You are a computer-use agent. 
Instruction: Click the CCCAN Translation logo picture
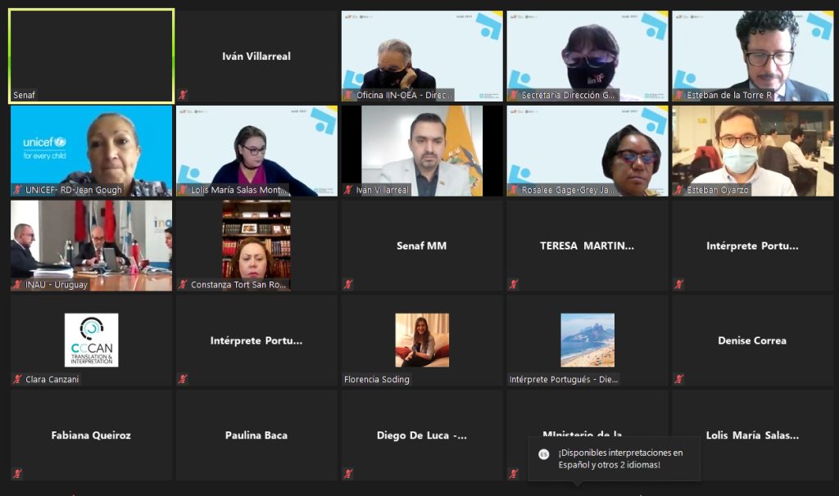click(92, 340)
